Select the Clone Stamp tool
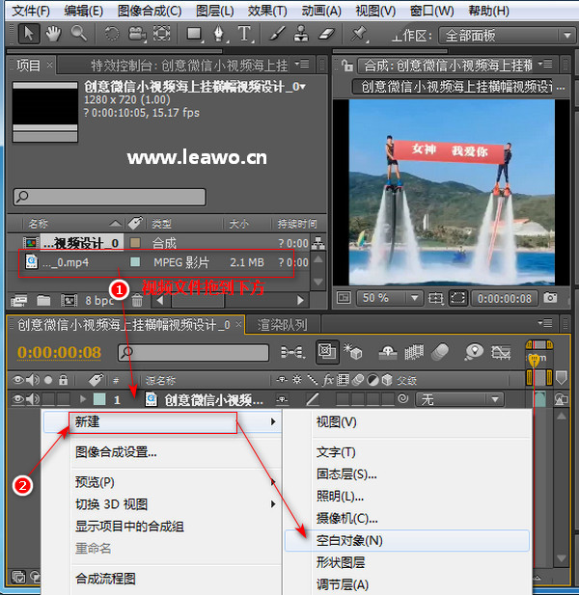Image resolution: width=579 pixels, height=595 pixels. click(x=301, y=34)
